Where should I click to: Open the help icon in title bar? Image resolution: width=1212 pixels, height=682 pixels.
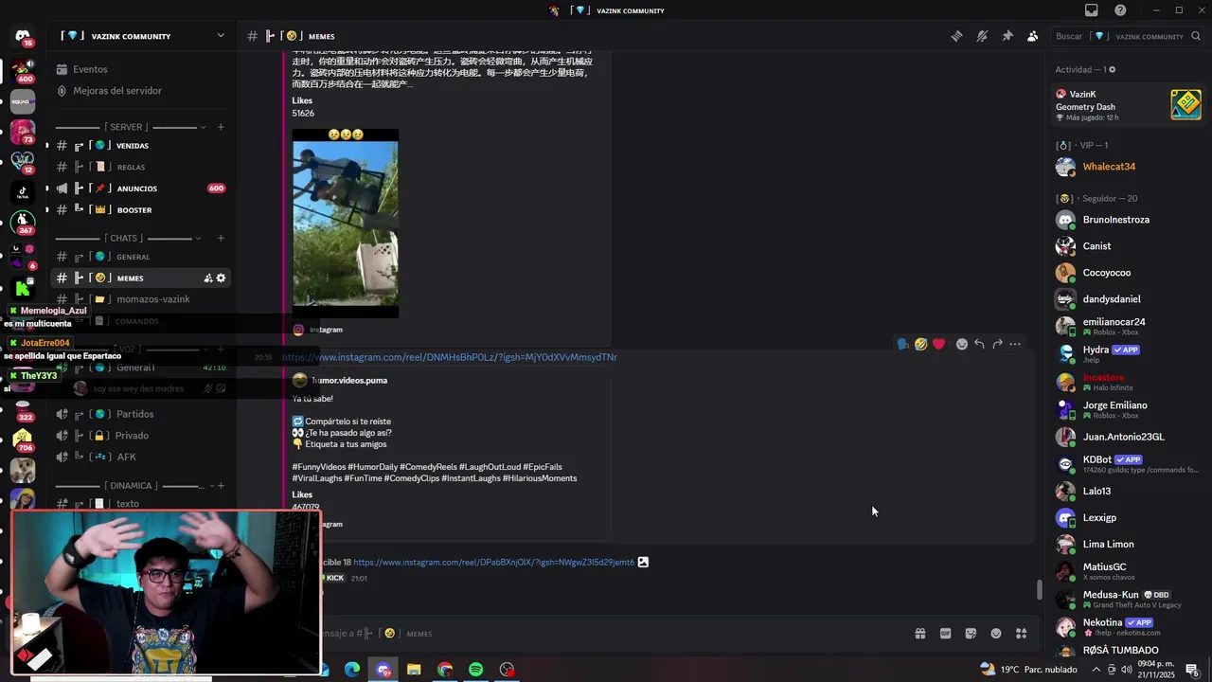(1120, 10)
